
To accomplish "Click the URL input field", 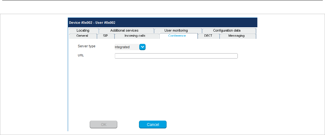I will coord(176,56).
